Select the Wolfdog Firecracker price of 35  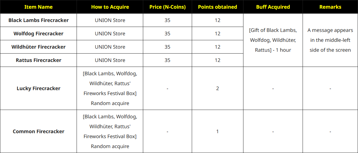(x=167, y=34)
